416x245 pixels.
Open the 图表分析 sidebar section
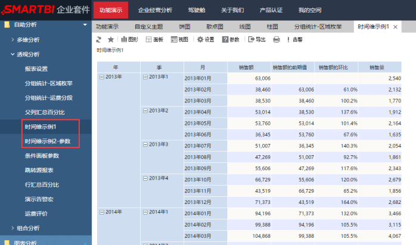26,243
